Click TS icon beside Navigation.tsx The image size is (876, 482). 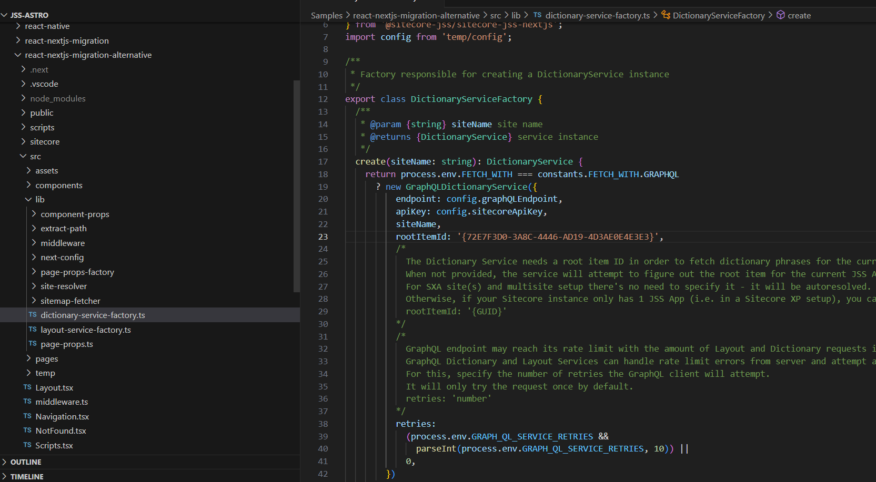27,416
